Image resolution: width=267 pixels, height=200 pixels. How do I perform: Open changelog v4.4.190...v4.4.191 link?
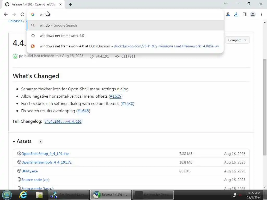coord(63,121)
